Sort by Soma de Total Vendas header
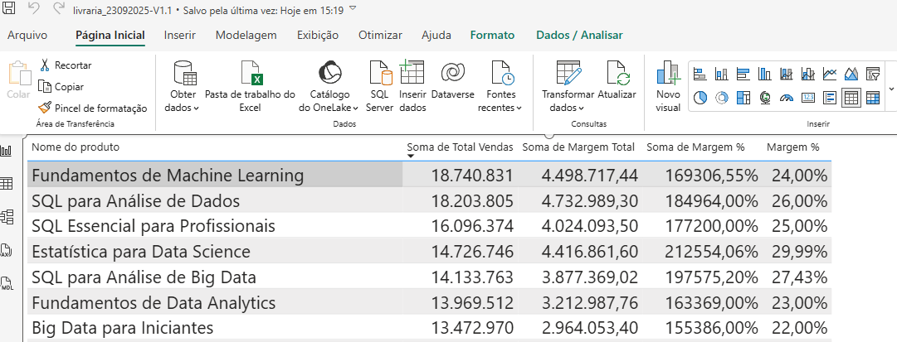The height and width of the screenshot is (342, 897). tap(460, 147)
